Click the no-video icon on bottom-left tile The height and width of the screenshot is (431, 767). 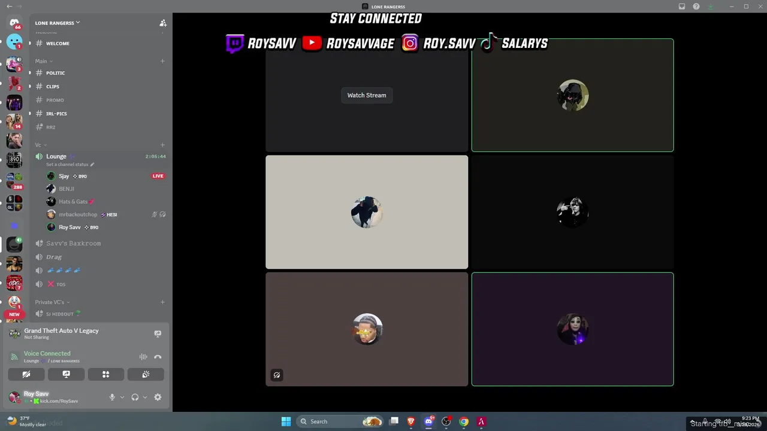point(277,375)
